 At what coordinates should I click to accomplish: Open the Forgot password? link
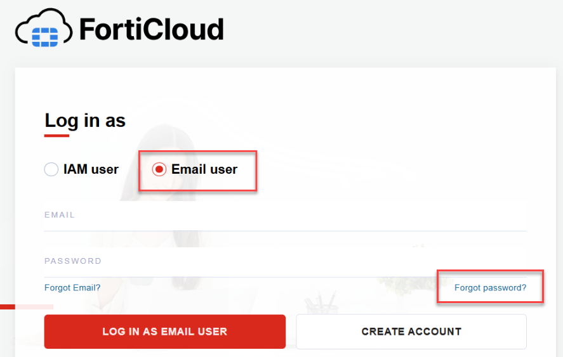(490, 288)
